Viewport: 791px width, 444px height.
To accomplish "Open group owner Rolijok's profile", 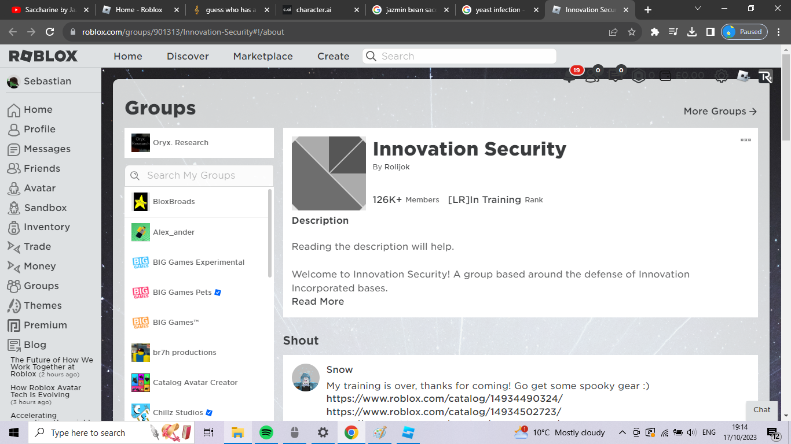I will click(397, 167).
